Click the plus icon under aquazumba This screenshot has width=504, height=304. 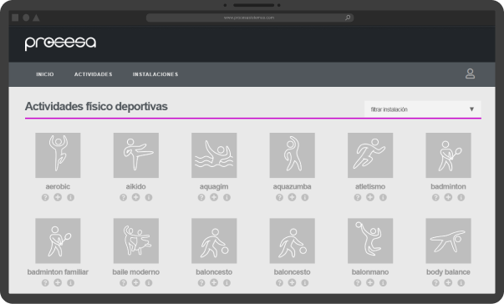tap(293, 197)
